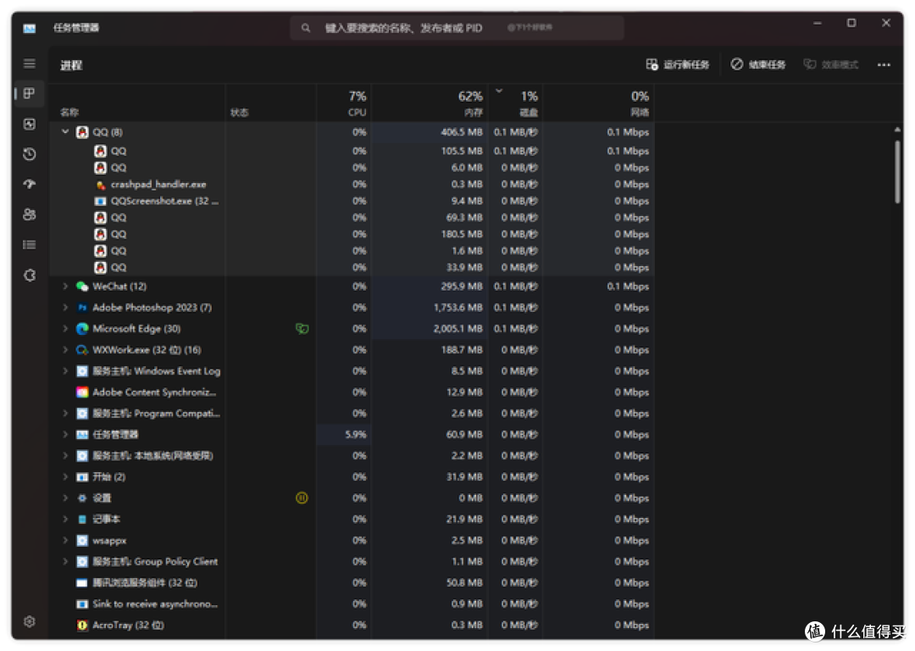This screenshot has width=915, height=651.
Task: Open the Users page in sidebar
Action: (30, 214)
